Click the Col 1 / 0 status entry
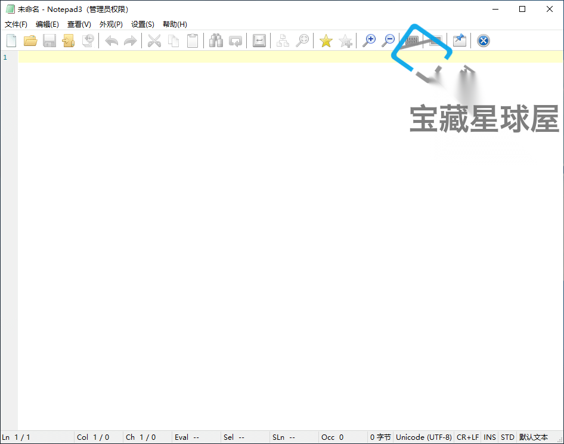Image resolution: width=564 pixels, height=444 pixels. coord(93,437)
